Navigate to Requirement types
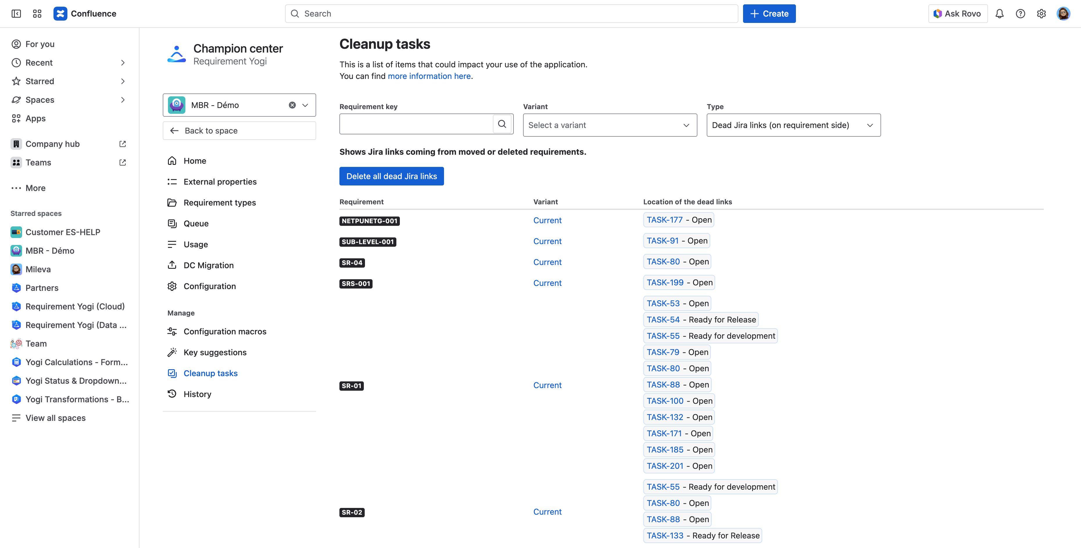This screenshot has width=1081, height=548. pyautogui.click(x=219, y=202)
